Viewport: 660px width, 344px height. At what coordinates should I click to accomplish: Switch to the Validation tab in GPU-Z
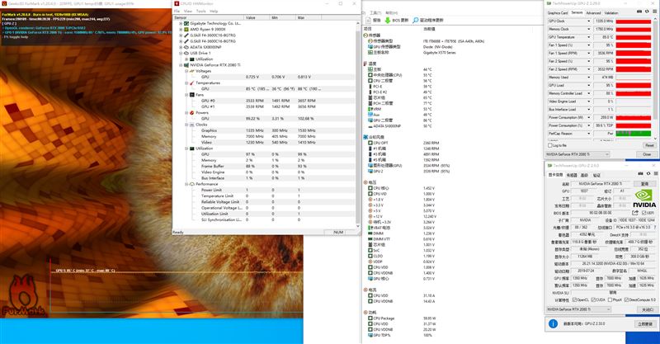click(x=611, y=13)
